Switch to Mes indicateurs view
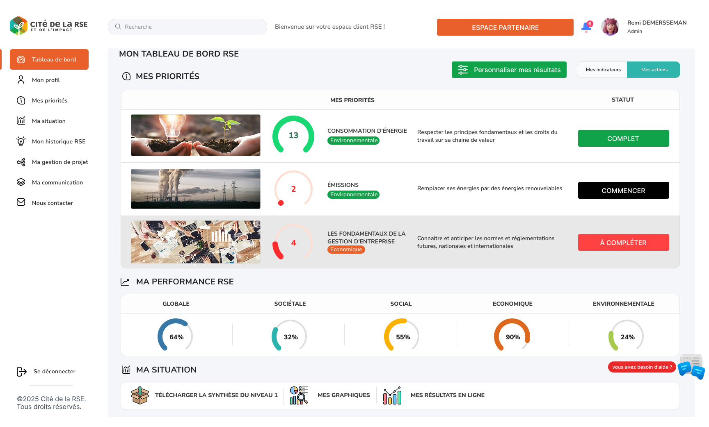This screenshot has height=427, width=709. (604, 69)
